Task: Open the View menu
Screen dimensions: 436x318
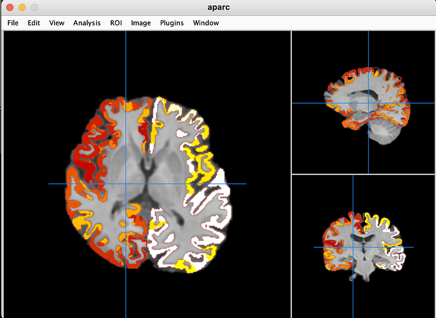Action: pos(57,23)
